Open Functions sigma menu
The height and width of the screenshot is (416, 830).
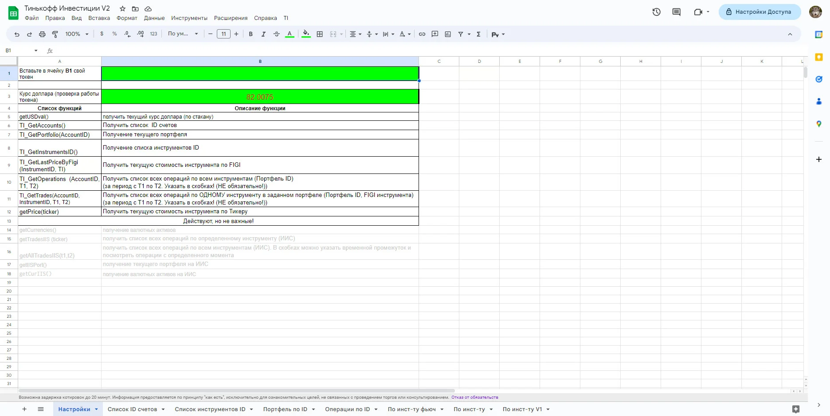(478, 34)
